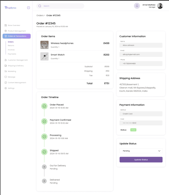Click the search magnifier icon

pos(40,6)
